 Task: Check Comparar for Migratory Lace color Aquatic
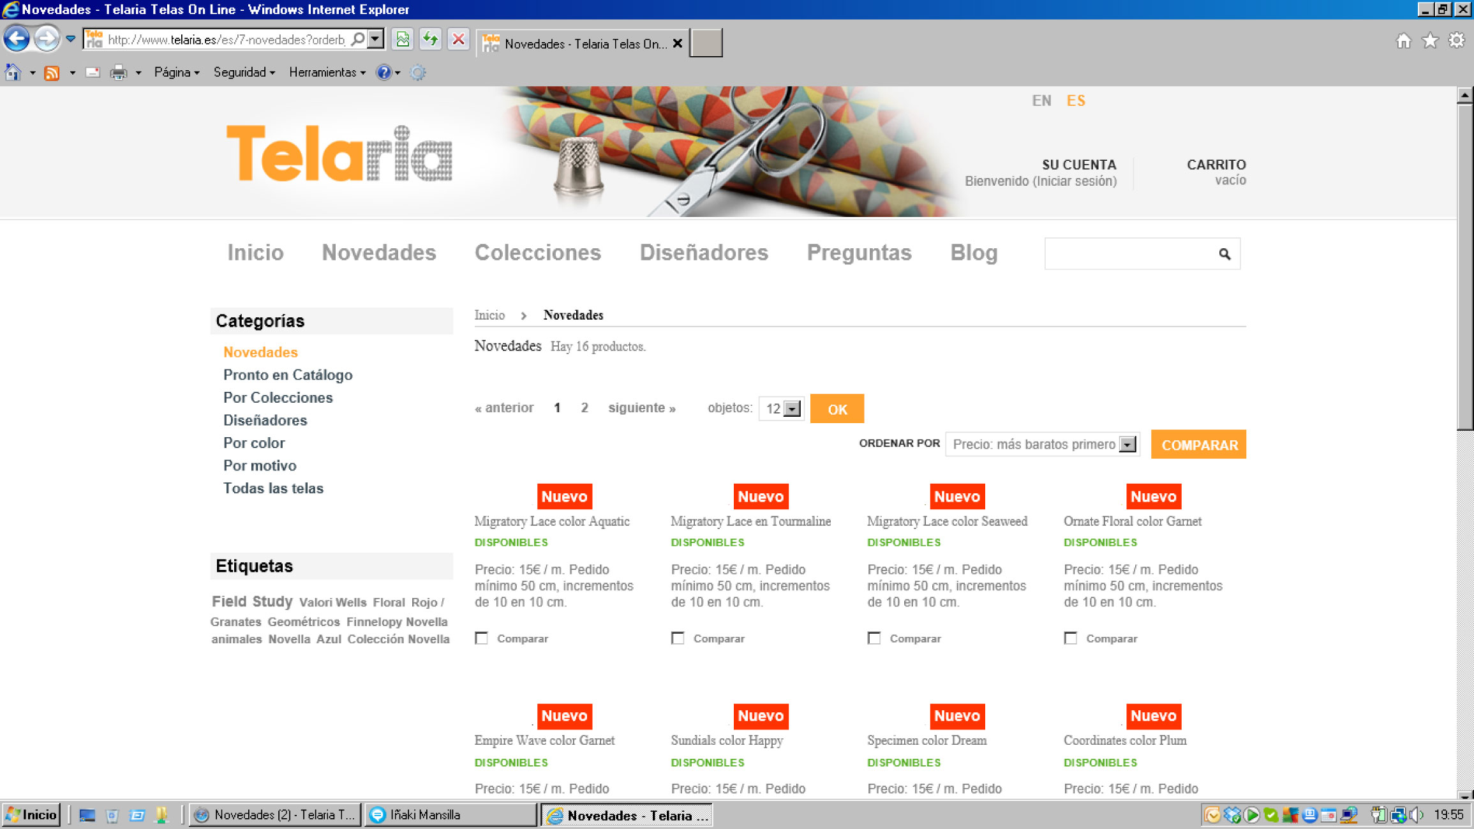point(482,638)
